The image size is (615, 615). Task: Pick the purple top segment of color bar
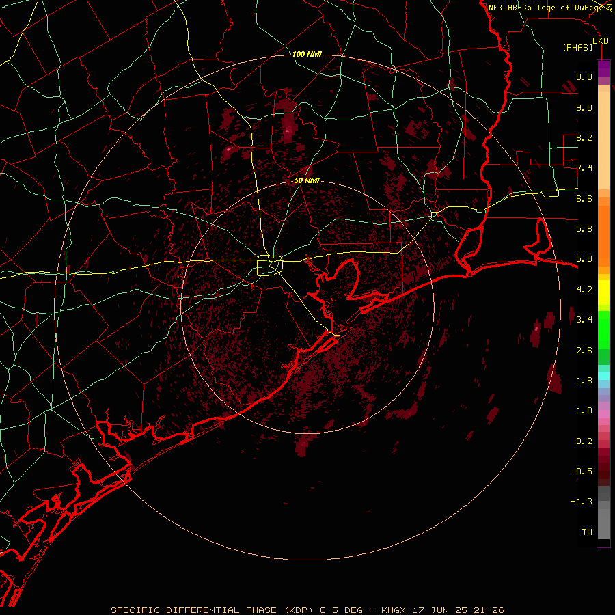603,69
